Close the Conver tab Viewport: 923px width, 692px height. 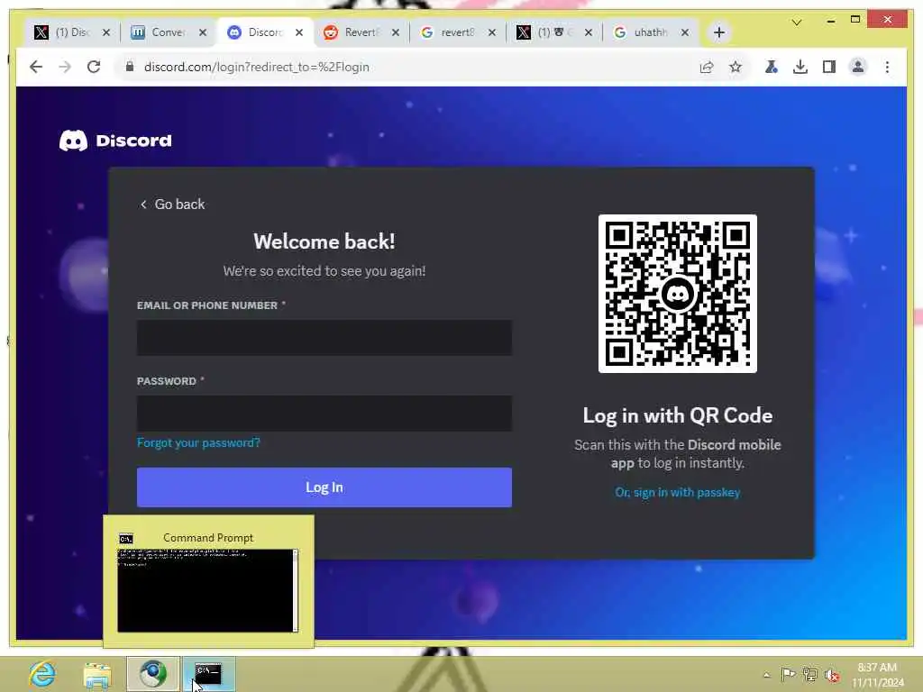[203, 32]
